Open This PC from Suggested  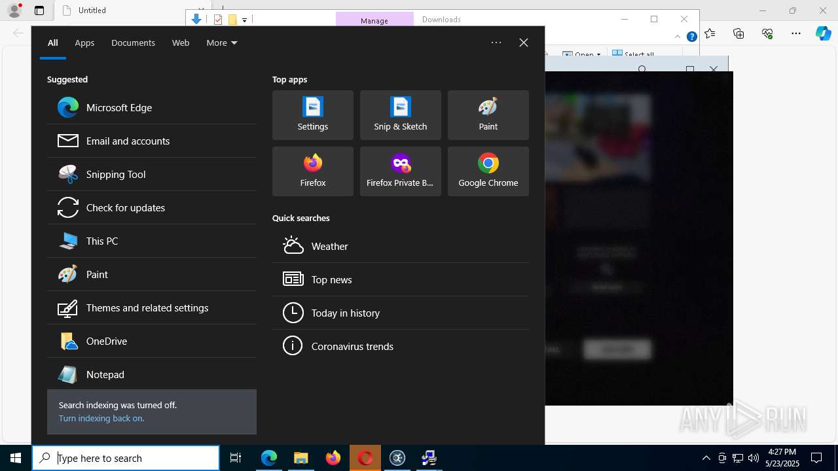[x=152, y=241]
